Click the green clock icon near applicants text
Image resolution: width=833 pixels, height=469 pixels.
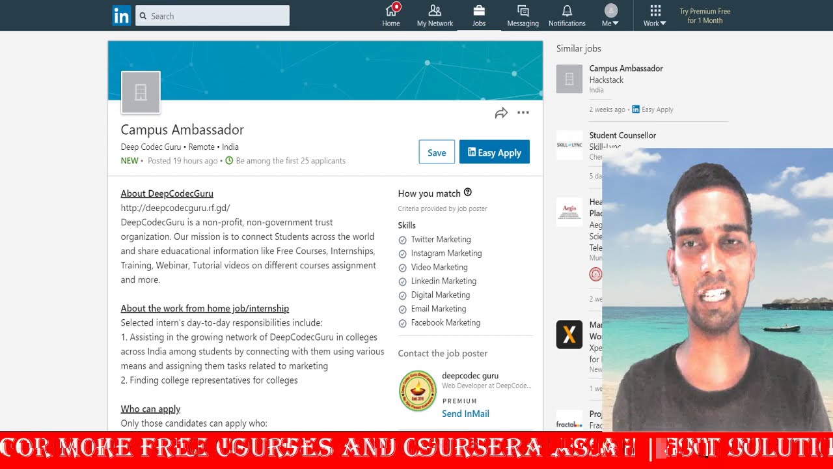pyautogui.click(x=229, y=160)
